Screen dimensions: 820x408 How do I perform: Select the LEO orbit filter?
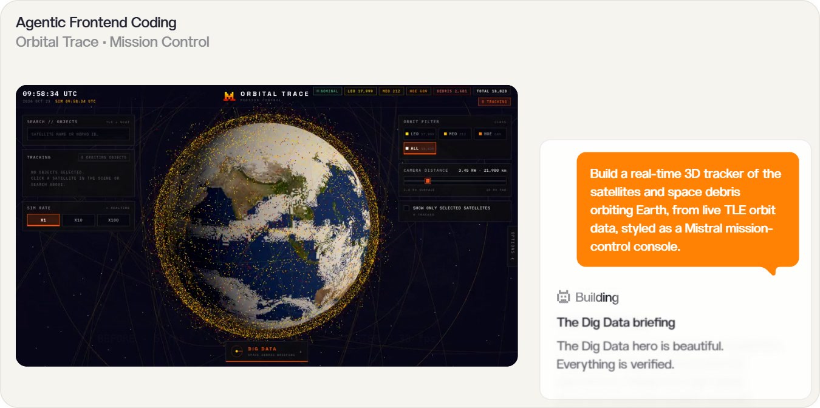[420, 134]
